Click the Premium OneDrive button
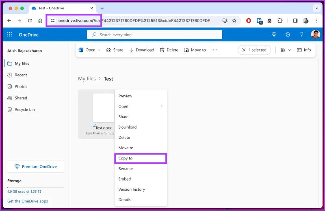The height and width of the screenshot is (211, 325). pos(36,166)
